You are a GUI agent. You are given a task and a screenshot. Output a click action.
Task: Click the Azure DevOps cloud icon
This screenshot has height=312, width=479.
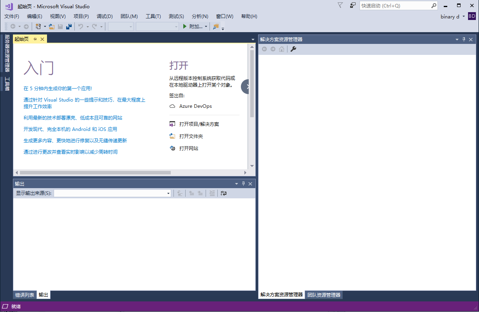pos(172,106)
